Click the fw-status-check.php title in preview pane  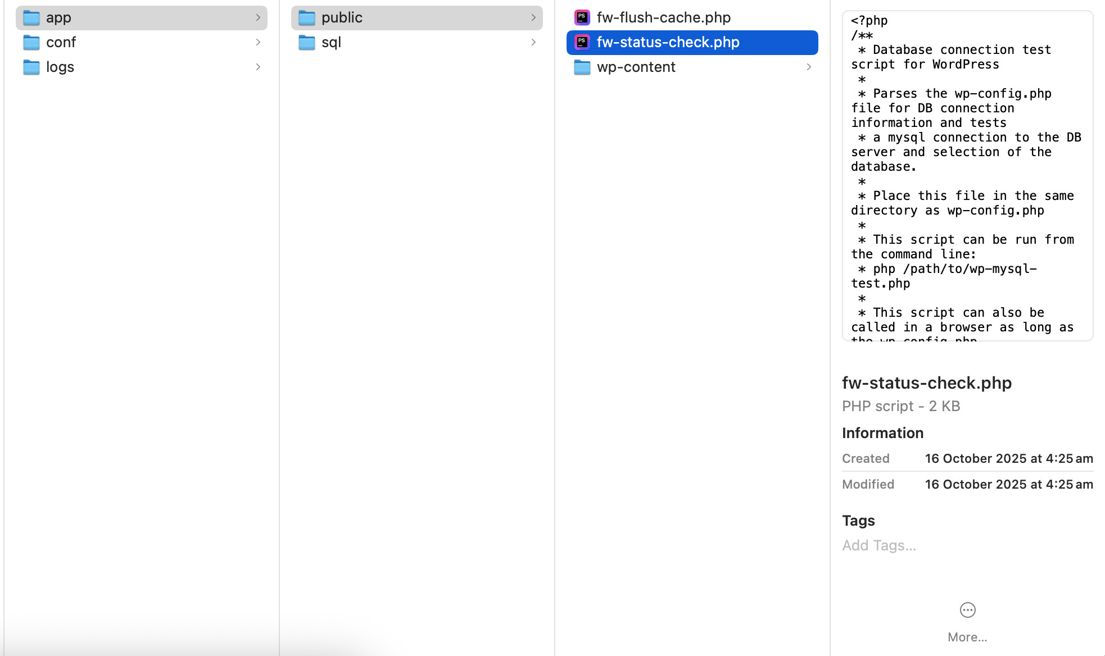tap(927, 383)
